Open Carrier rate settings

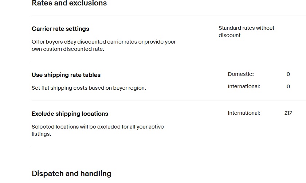60,29
